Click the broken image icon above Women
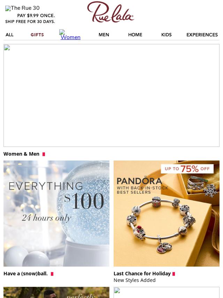This screenshot has height=298, width=223. coord(62,32)
